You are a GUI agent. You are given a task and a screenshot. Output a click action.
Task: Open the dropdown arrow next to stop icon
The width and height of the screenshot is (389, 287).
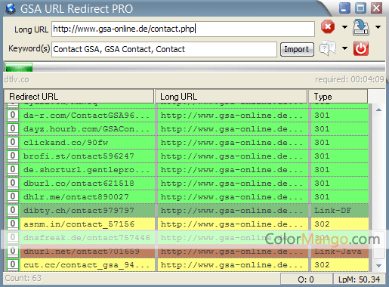coord(344,27)
